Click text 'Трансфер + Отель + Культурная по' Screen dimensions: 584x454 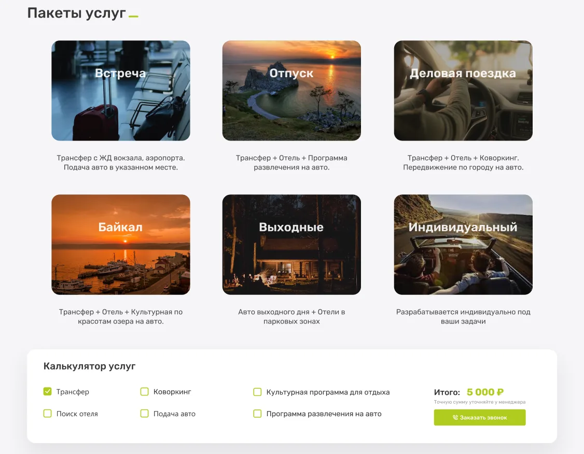(121, 312)
